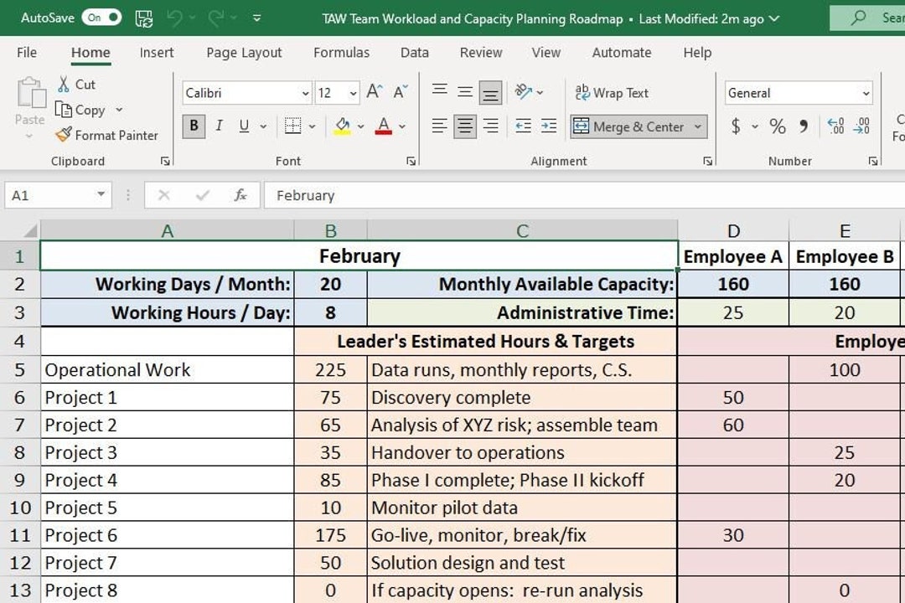The width and height of the screenshot is (905, 603).
Task: Expand the Font settings dialog launcher
Action: click(410, 159)
